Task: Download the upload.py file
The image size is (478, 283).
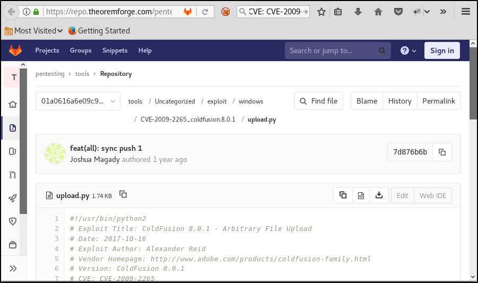Action: [379, 195]
